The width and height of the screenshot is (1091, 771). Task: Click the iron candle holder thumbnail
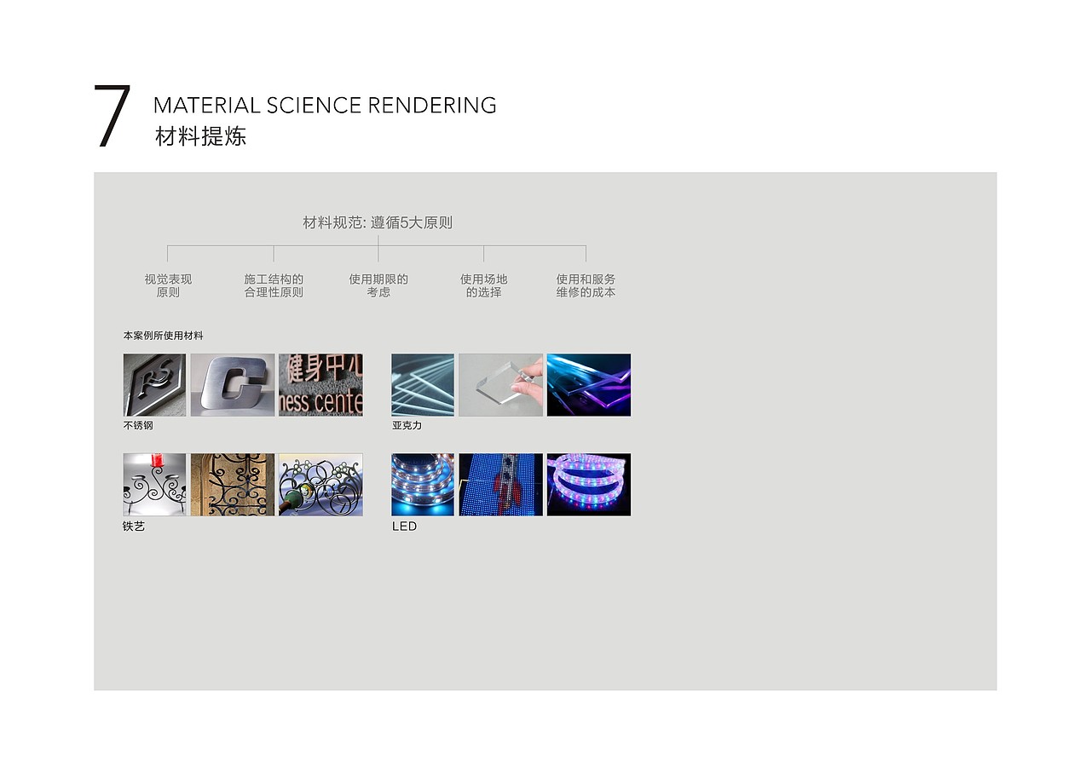point(154,485)
